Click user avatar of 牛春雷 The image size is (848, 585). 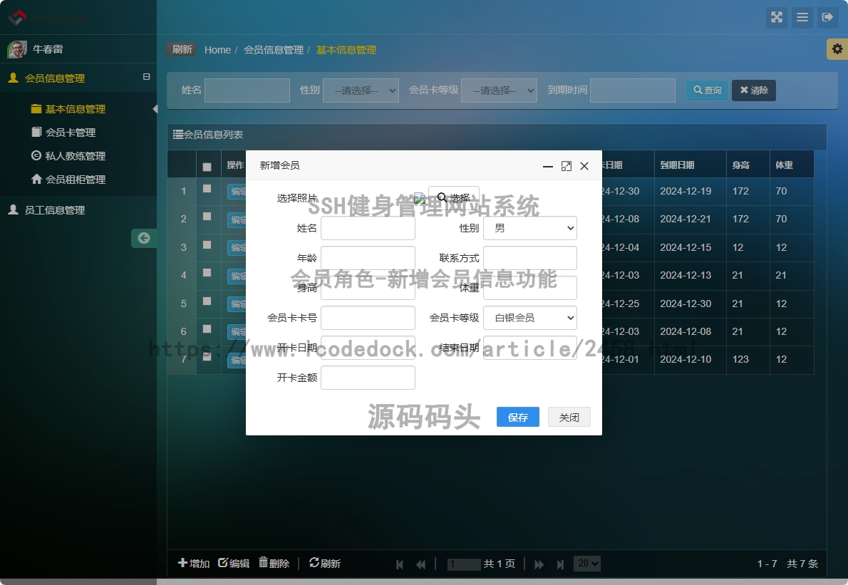(17, 49)
